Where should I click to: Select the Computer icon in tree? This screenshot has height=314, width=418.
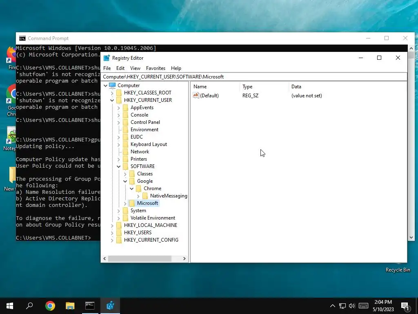click(x=112, y=85)
